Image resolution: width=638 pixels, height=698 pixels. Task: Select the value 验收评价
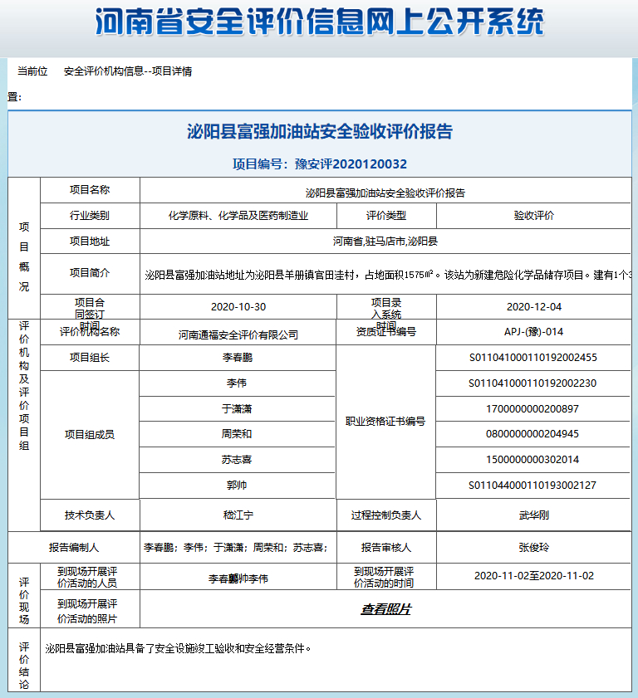pos(534,216)
